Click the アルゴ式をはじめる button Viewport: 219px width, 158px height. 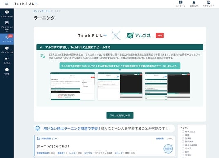click(x=120, y=116)
